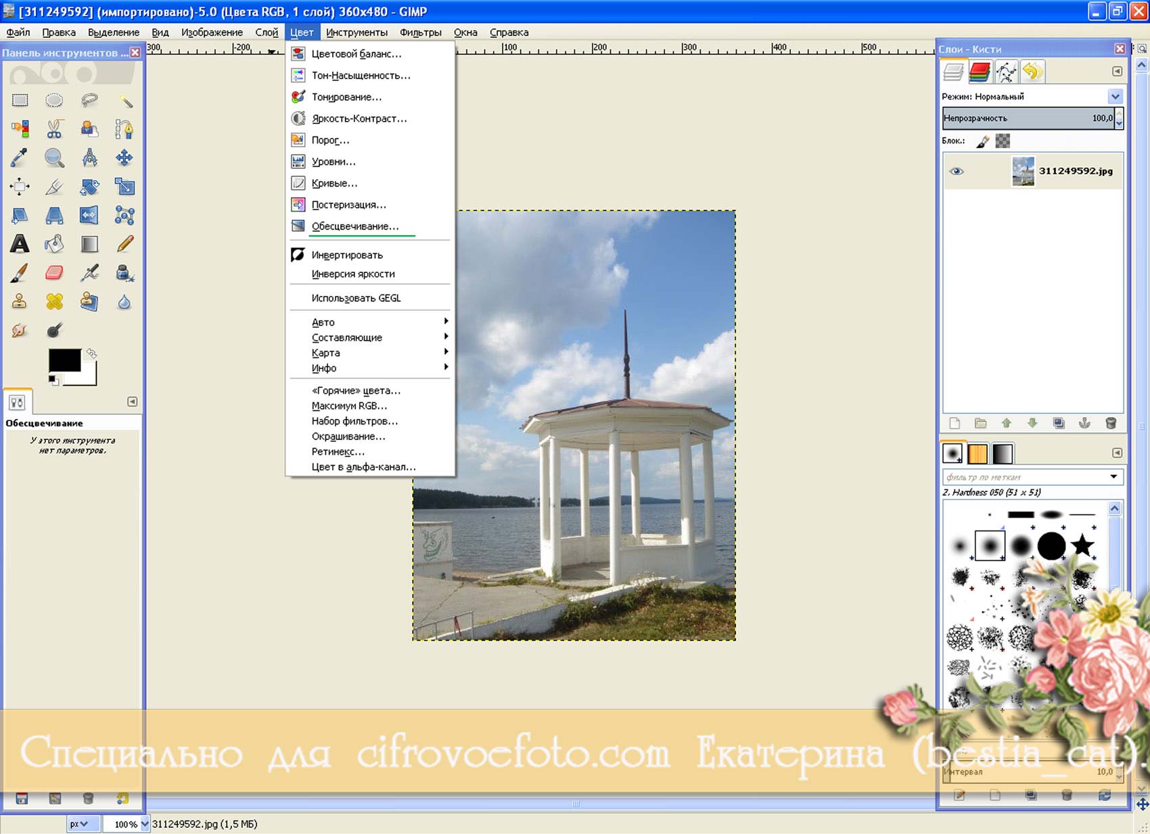Click the black foreground color swatch
The image size is (1150, 834).
click(64, 360)
